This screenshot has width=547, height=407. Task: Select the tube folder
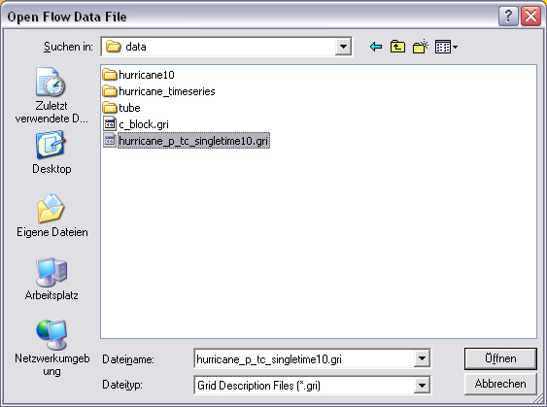tap(121, 108)
